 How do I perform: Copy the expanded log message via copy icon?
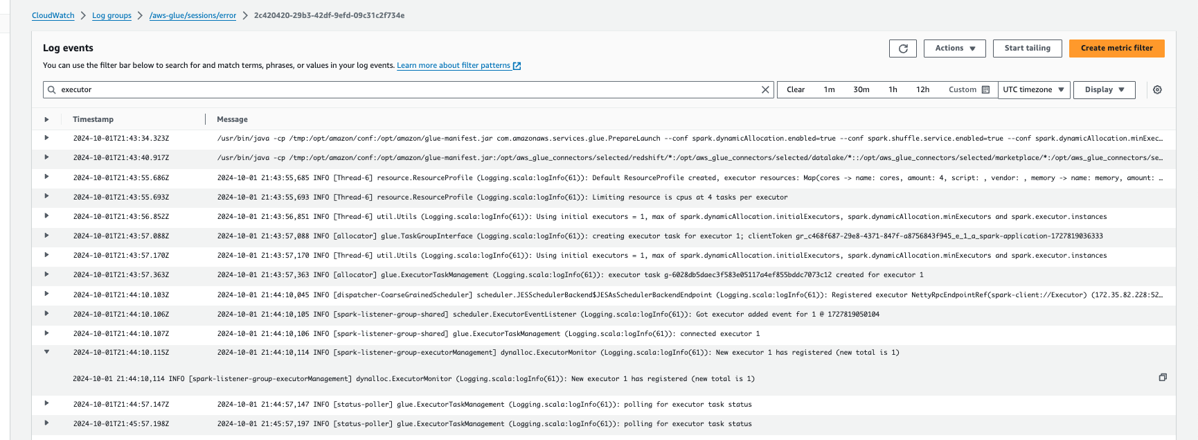(1163, 378)
